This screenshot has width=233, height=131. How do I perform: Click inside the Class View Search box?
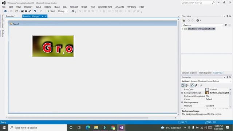pyautogui.click(x=202, y=25)
